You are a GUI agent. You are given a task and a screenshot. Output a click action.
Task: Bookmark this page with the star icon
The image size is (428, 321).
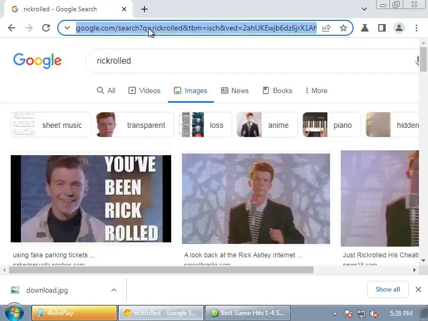343,28
